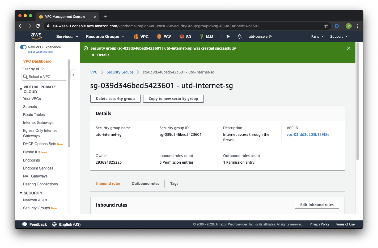Open Endpoints in the sidebar
Screen dimensions: 378x248
31,160
